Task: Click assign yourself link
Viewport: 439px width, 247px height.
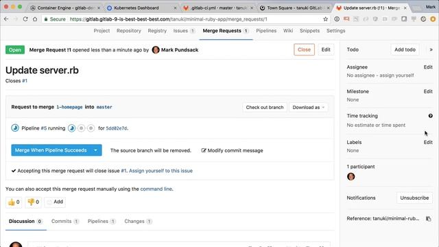Action: coord(396,75)
